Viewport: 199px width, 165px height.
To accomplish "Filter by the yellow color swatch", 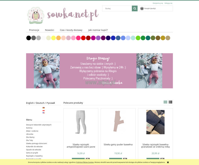I will [x=53, y=38].
